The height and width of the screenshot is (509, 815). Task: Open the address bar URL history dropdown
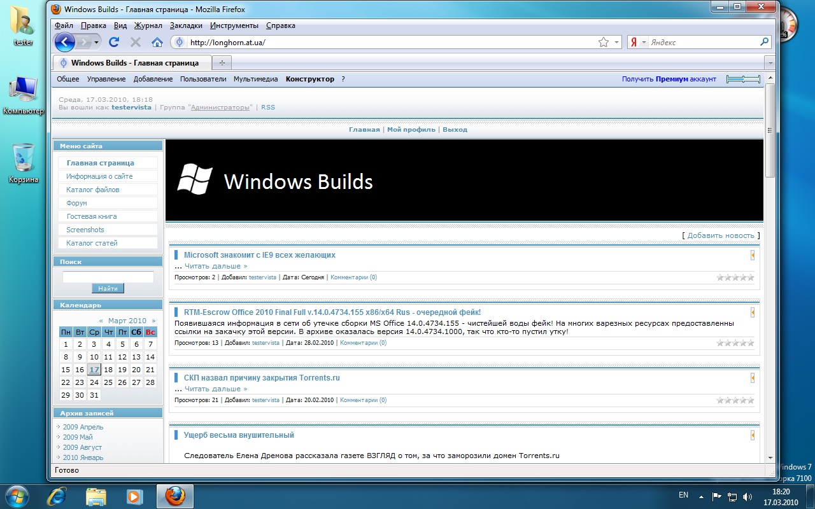click(x=616, y=42)
